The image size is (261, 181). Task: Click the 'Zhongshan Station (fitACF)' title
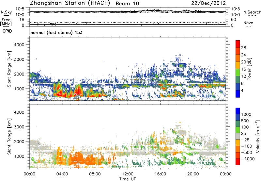(x=70, y=3)
